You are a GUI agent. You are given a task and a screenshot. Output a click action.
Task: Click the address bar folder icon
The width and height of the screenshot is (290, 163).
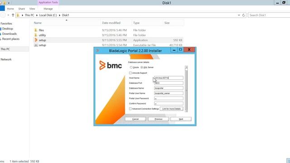click(18, 15)
